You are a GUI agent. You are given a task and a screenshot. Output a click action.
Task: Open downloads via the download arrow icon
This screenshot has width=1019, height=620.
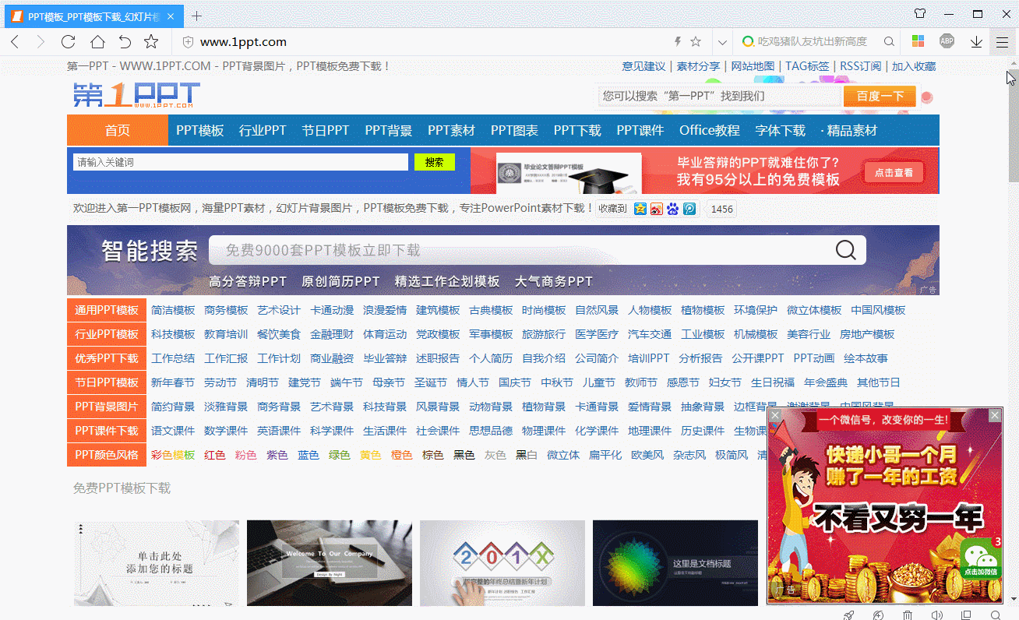coord(975,42)
